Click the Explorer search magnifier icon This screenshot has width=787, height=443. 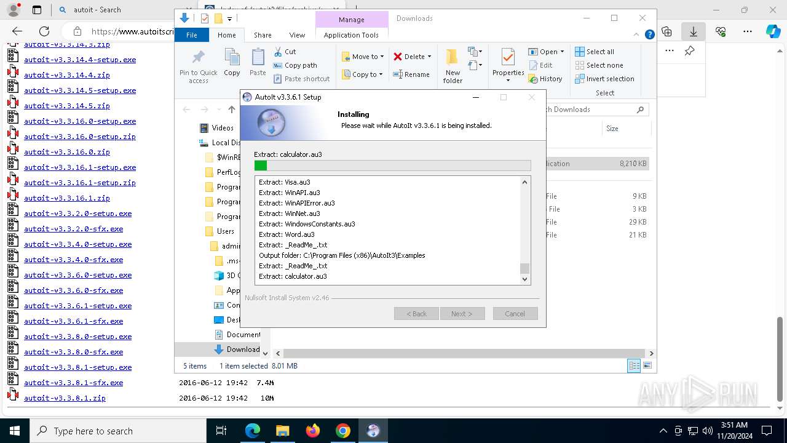pyautogui.click(x=640, y=110)
